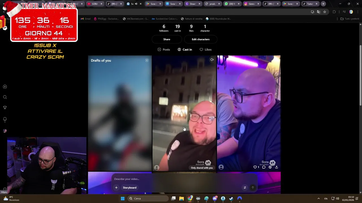Open a new browser tab
Image resolution: width=362 pixels, height=203 pixels.
coord(323,4)
